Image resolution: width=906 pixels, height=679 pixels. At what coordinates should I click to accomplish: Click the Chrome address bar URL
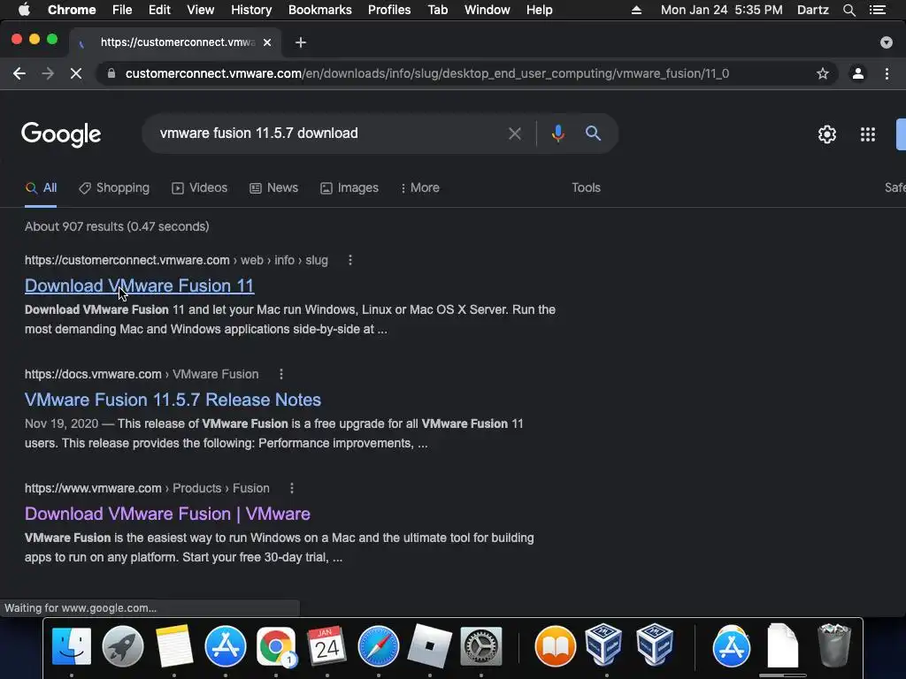click(427, 73)
